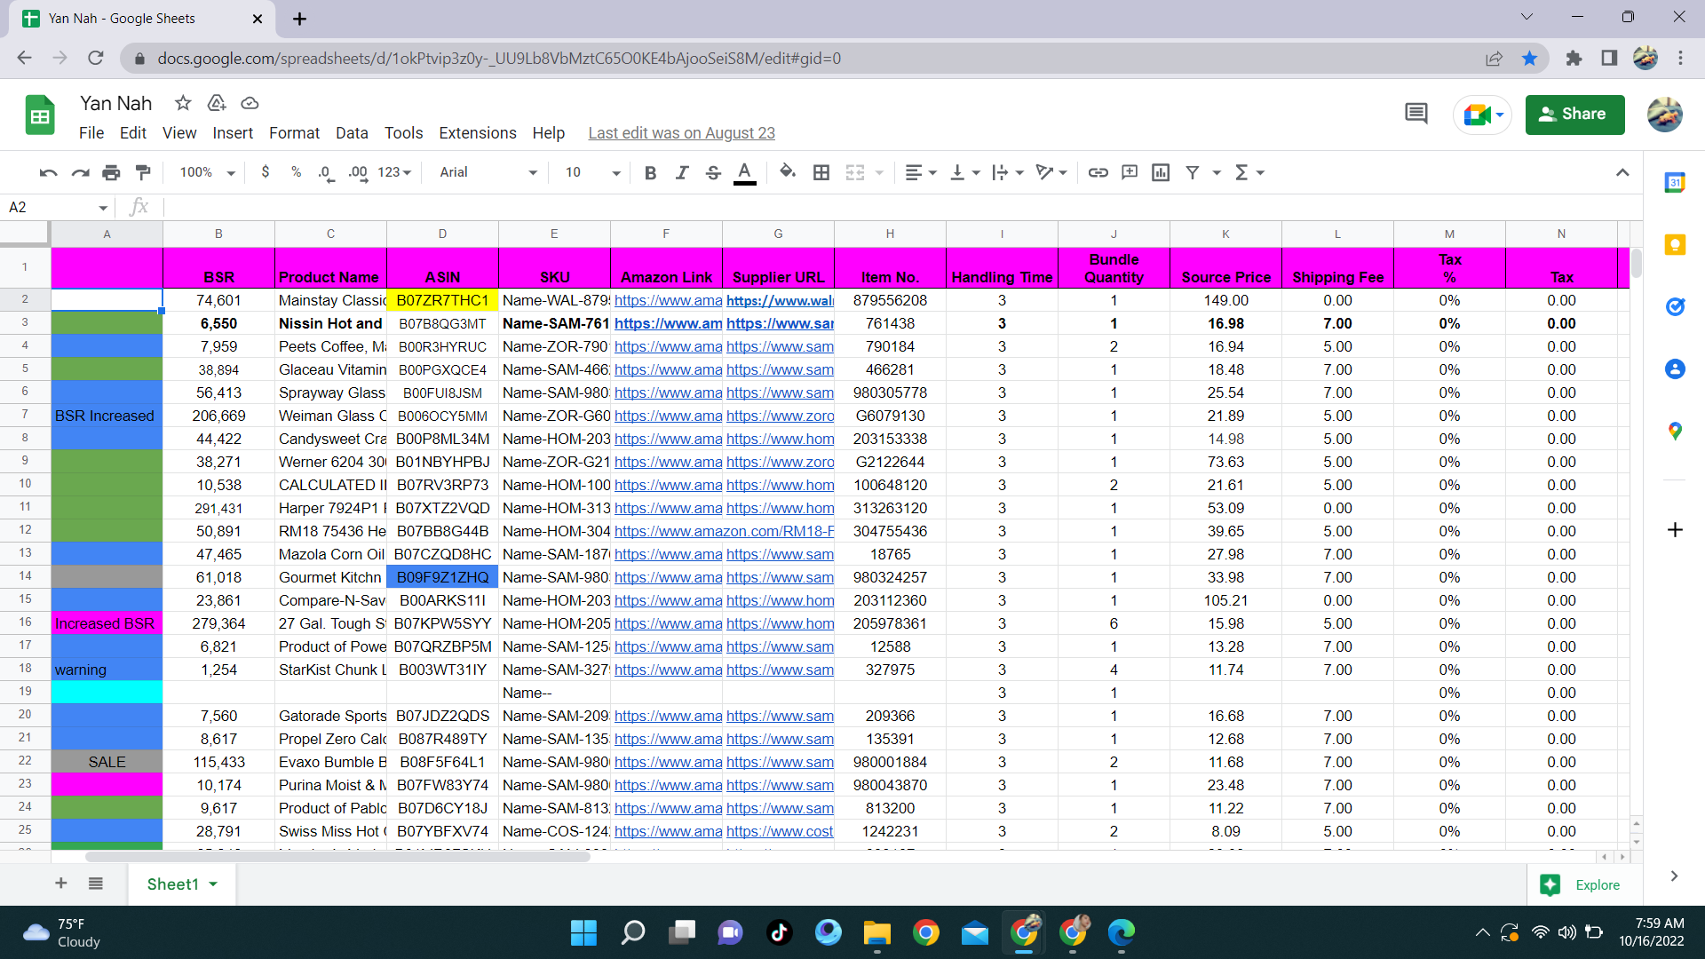Screen dimensions: 1705x959
Task: Click Get add-ons plus icon in side panel
Action: 1675,530
